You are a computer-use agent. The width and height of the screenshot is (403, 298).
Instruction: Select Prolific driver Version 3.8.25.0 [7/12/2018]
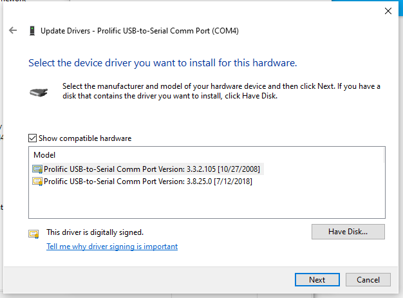click(x=148, y=182)
